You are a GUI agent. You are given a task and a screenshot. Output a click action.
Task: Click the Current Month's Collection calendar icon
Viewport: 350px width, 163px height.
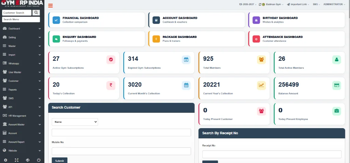(186, 85)
